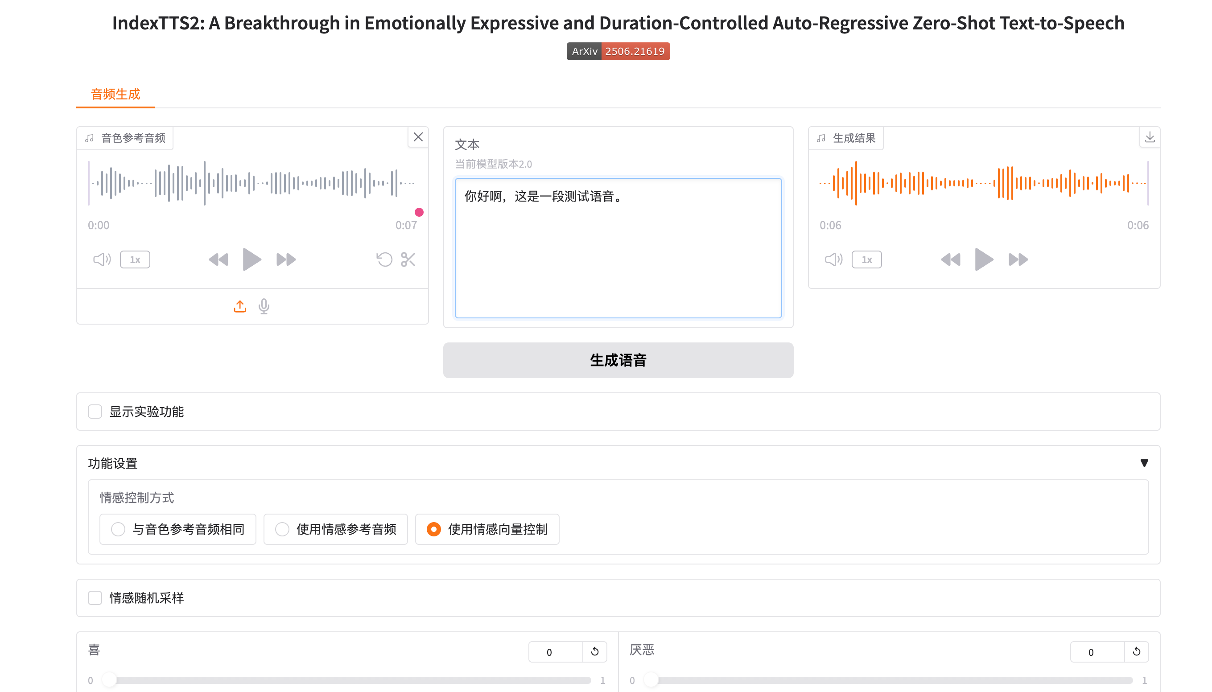Select 使用情感参考音频 radio option
1212x692 pixels.
[282, 529]
